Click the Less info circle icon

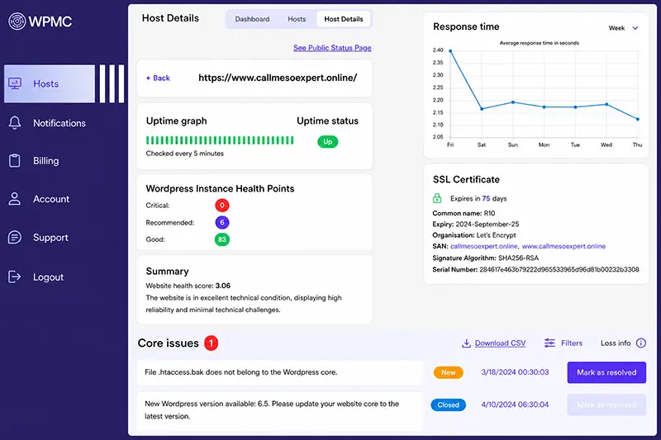(x=641, y=343)
